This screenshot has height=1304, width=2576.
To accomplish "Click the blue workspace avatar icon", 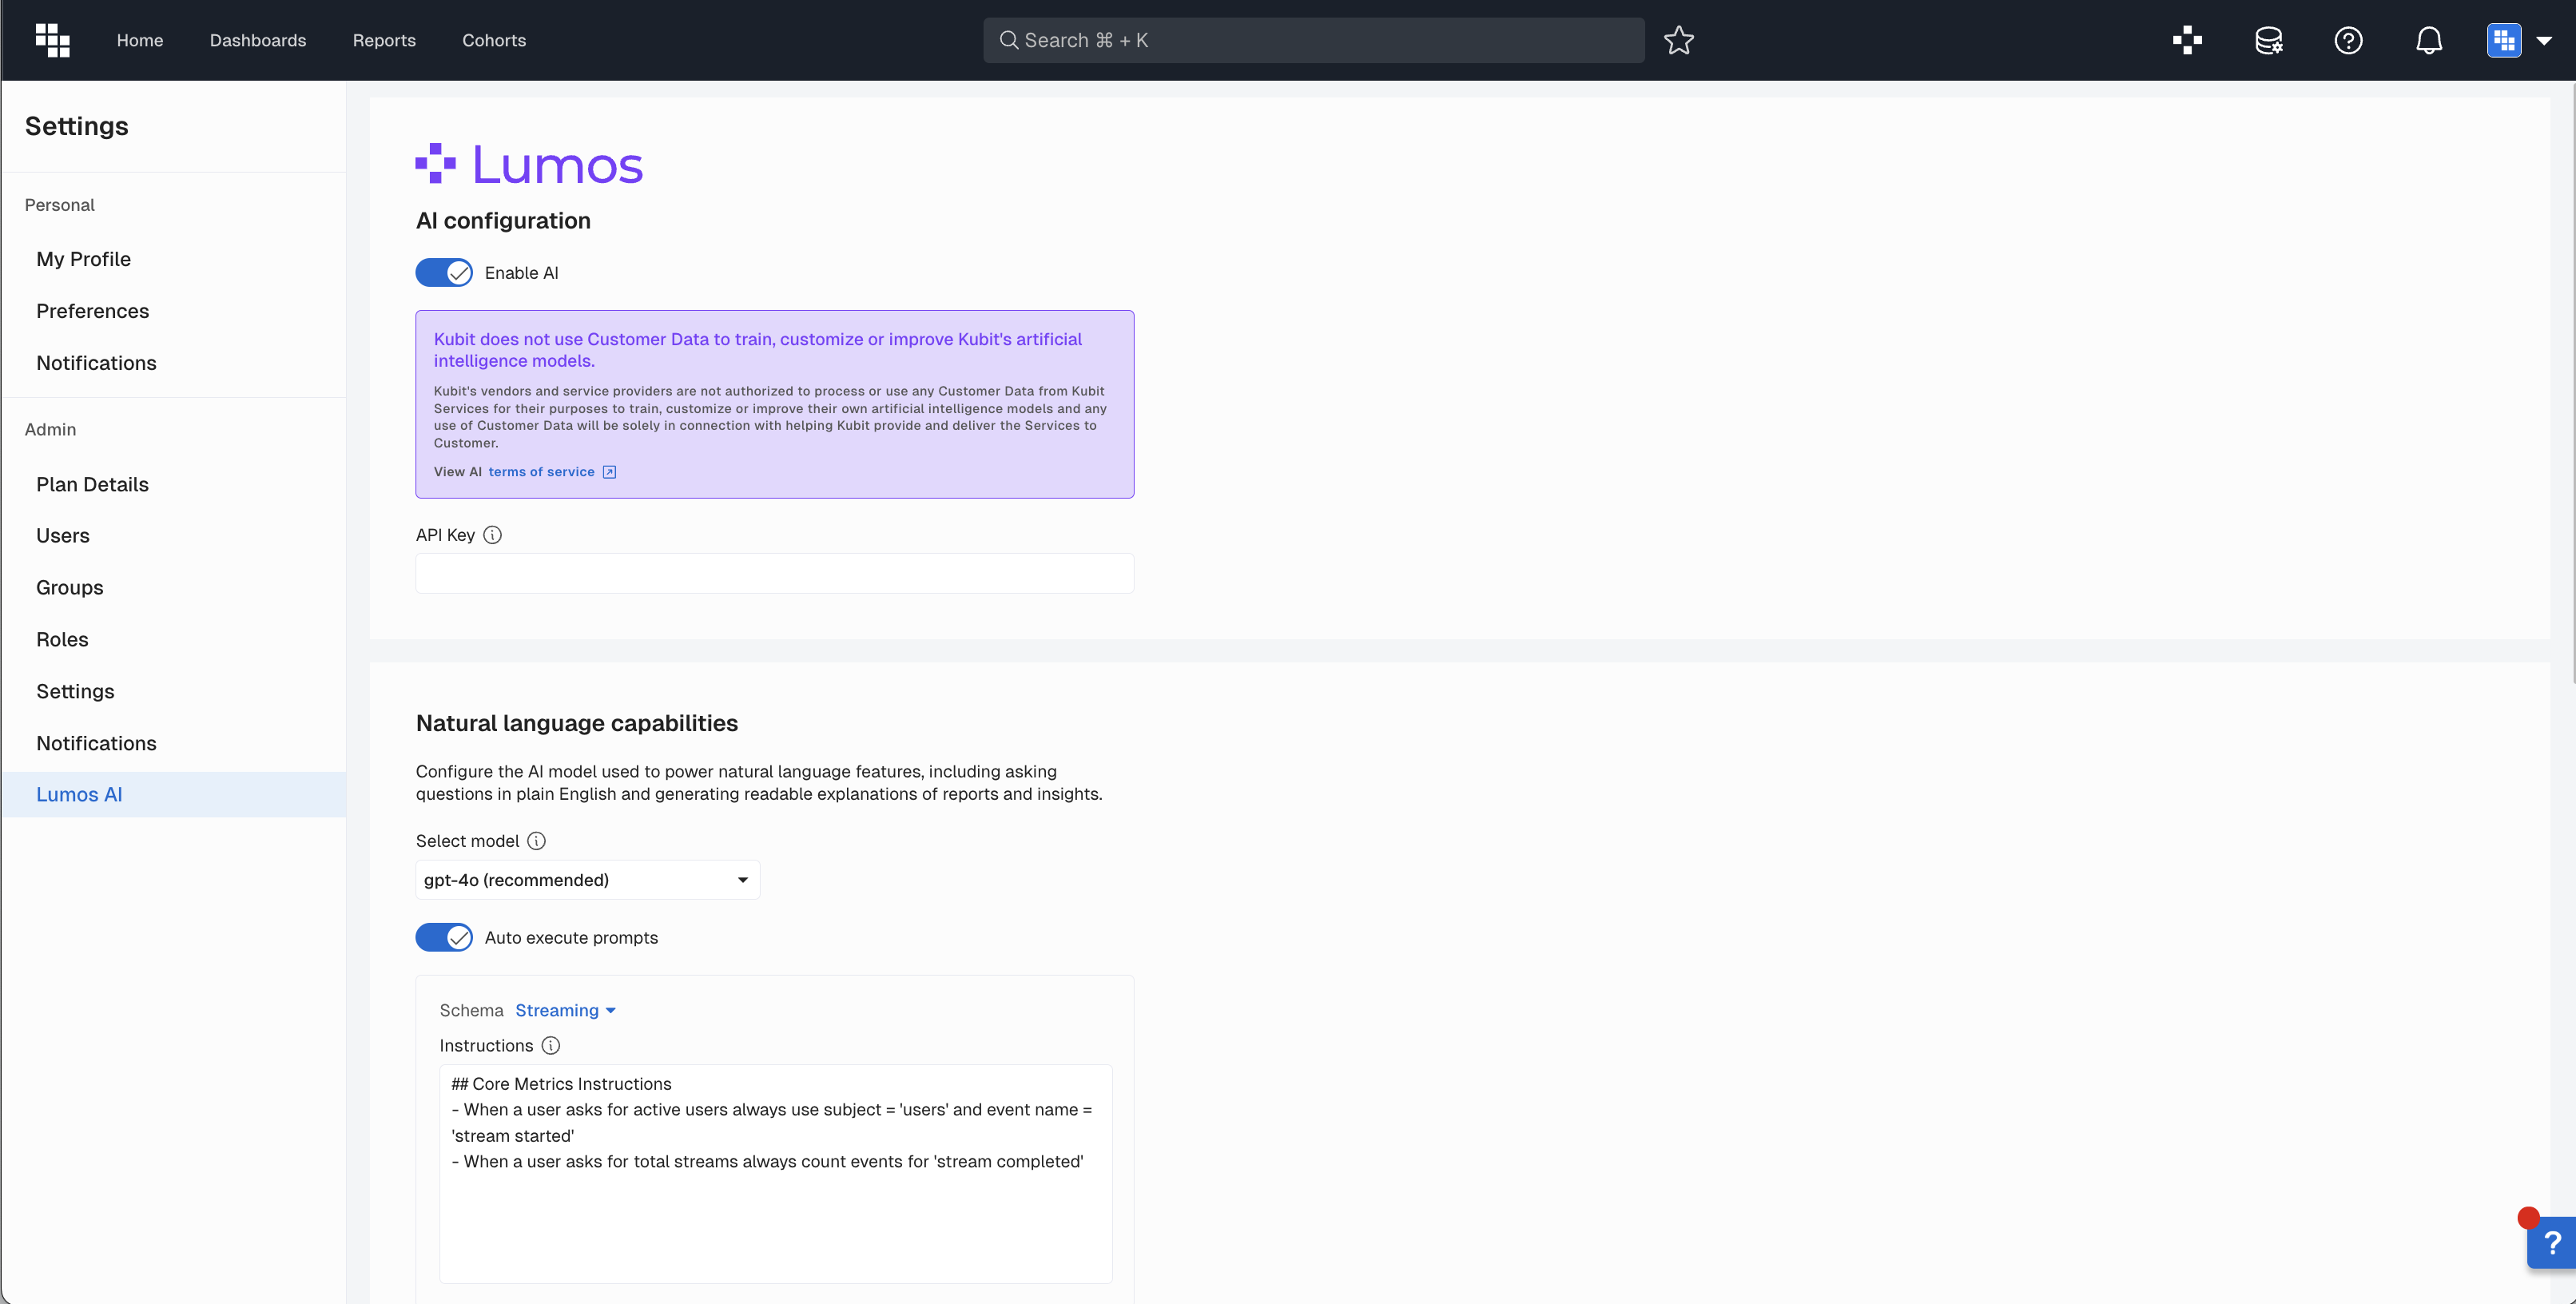I will tap(2504, 40).
